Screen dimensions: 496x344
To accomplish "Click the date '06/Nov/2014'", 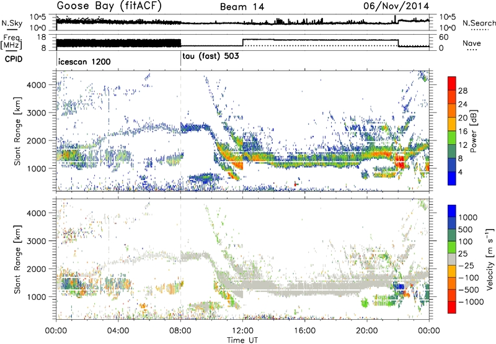I will pyautogui.click(x=396, y=6).
